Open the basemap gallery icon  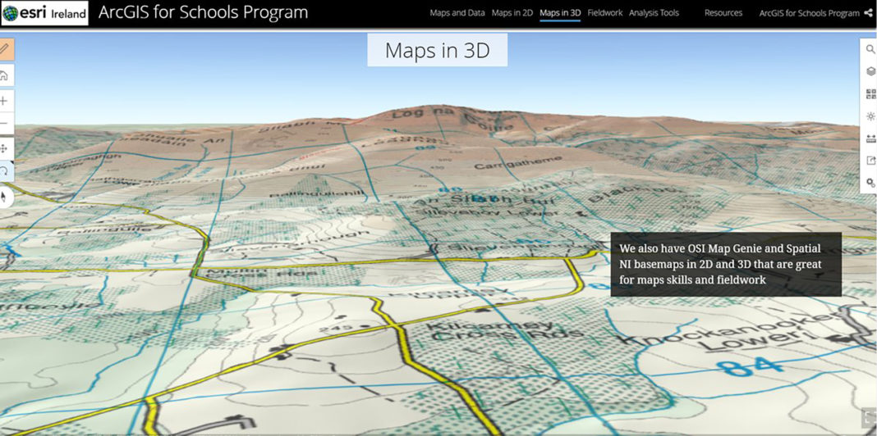coord(870,93)
